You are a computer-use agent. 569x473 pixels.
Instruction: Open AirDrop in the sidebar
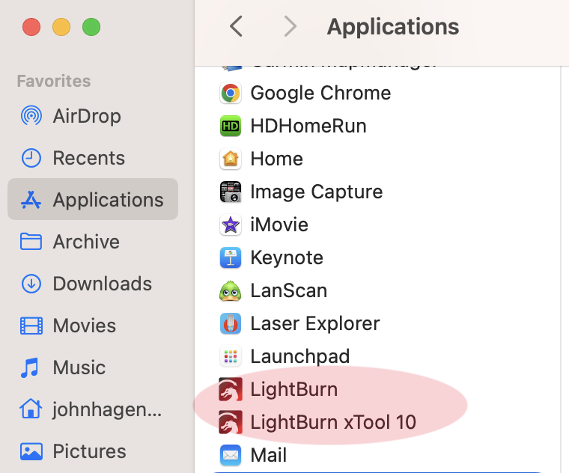(86, 116)
